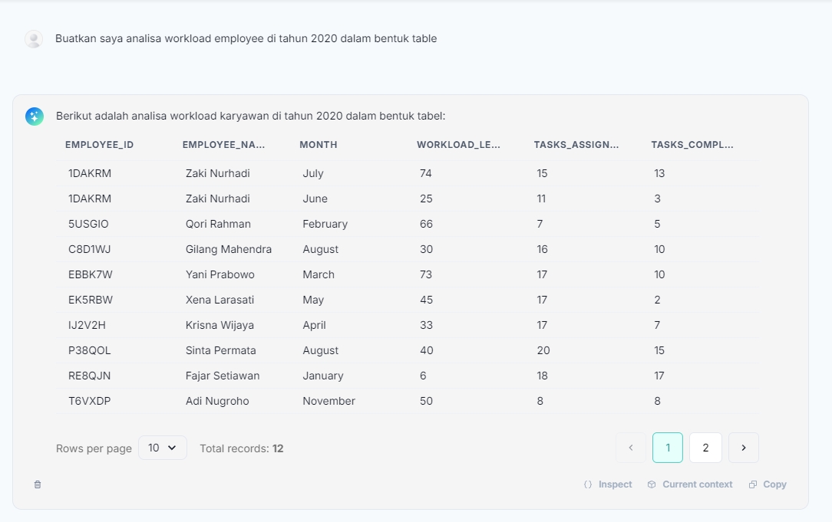Sort by MONTH column header

pyautogui.click(x=319, y=145)
